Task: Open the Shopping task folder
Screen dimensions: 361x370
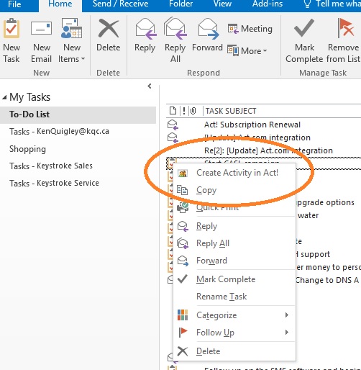Action: [x=27, y=149]
